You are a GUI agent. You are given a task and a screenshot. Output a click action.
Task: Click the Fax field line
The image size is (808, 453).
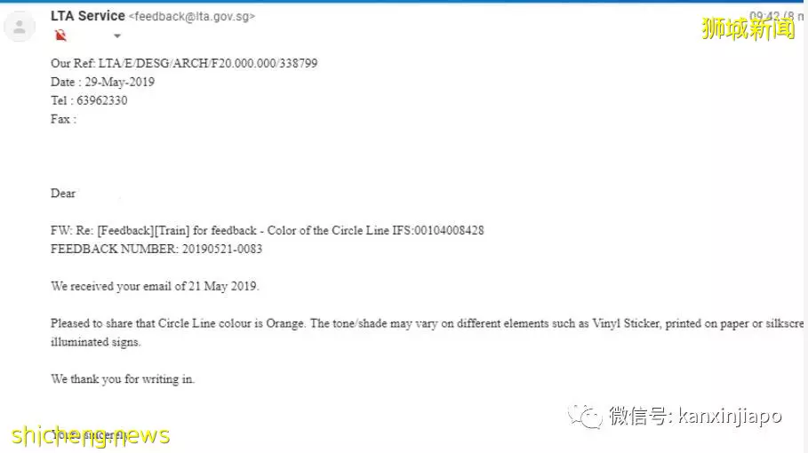pyautogui.click(x=63, y=119)
